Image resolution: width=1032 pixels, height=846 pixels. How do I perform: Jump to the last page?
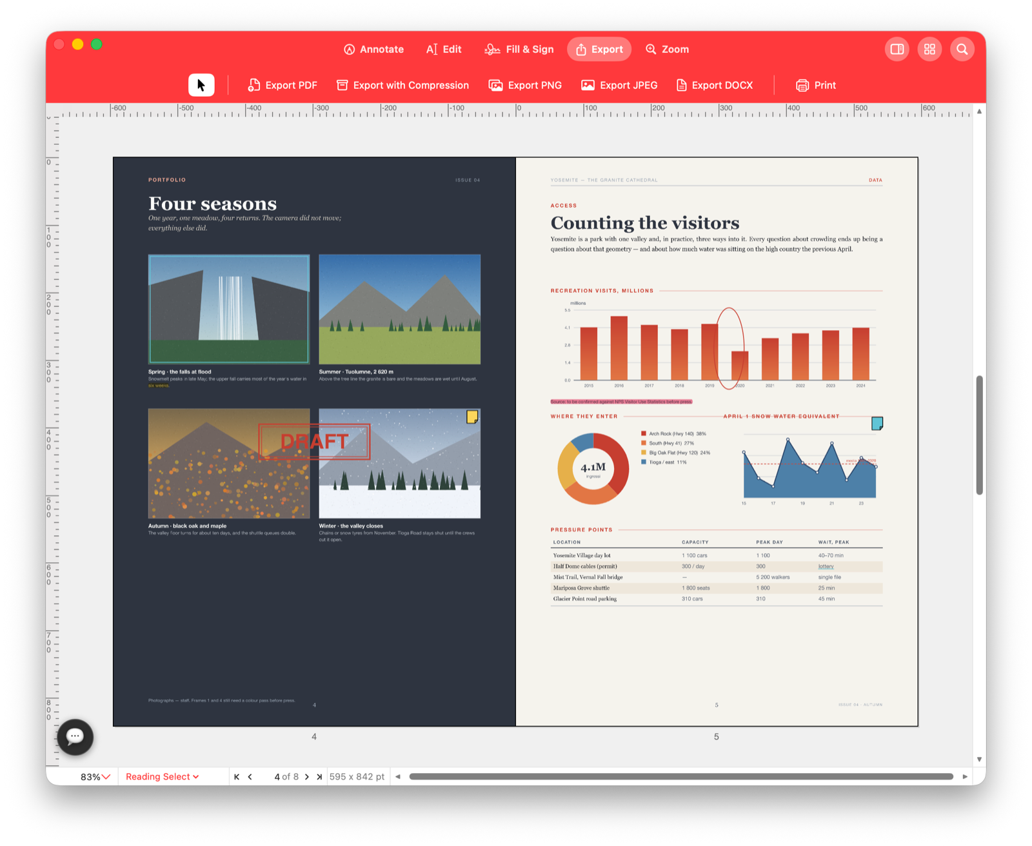pyautogui.click(x=319, y=777)
